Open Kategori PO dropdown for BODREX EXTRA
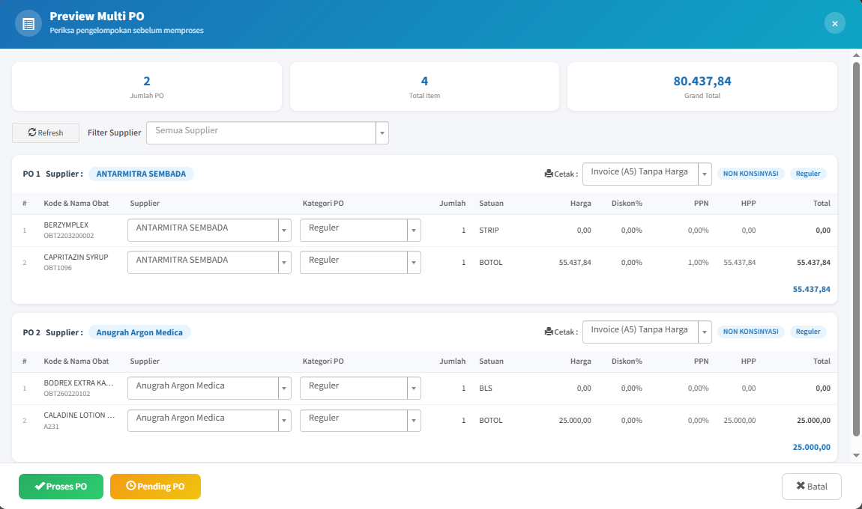862x509 pixels. [361, 388]
